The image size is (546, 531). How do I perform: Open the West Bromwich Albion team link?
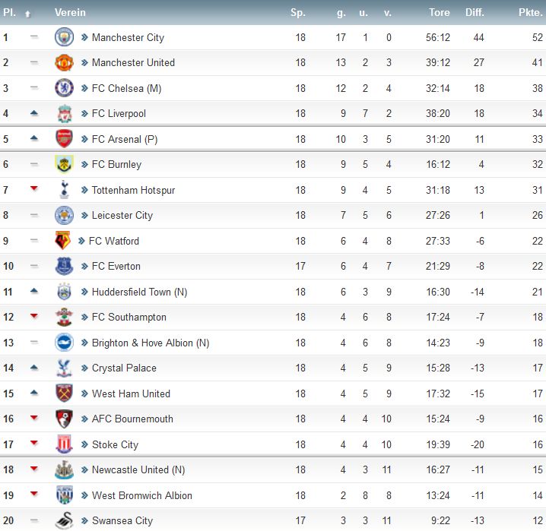coord(141,495)
